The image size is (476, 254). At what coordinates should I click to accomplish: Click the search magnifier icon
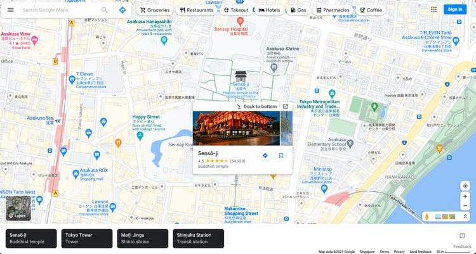coord(105,10)
